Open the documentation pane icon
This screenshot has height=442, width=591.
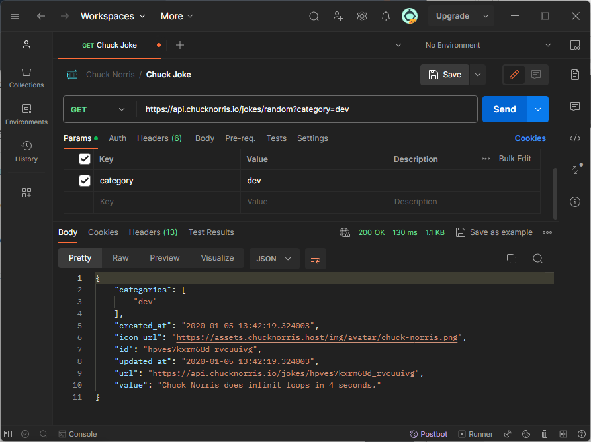[575, 75]
